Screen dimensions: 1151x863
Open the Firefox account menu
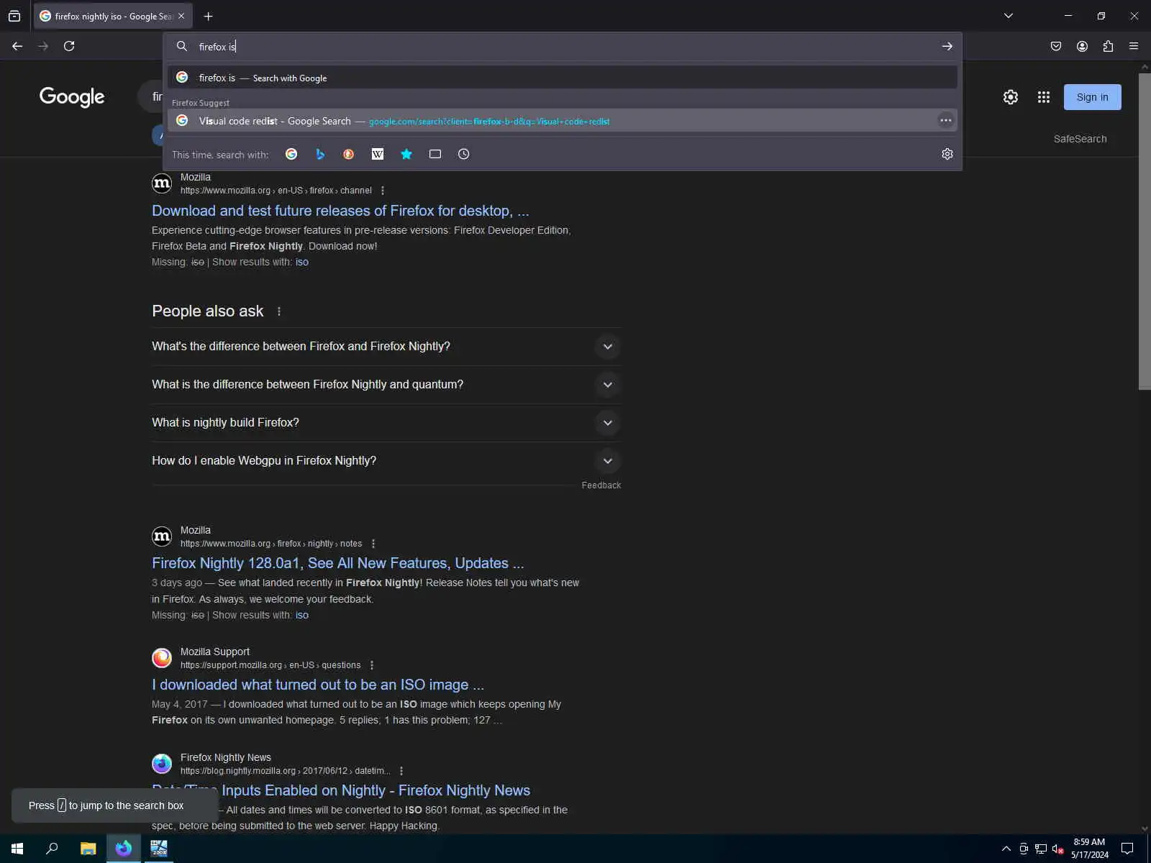click(1082, 46)
